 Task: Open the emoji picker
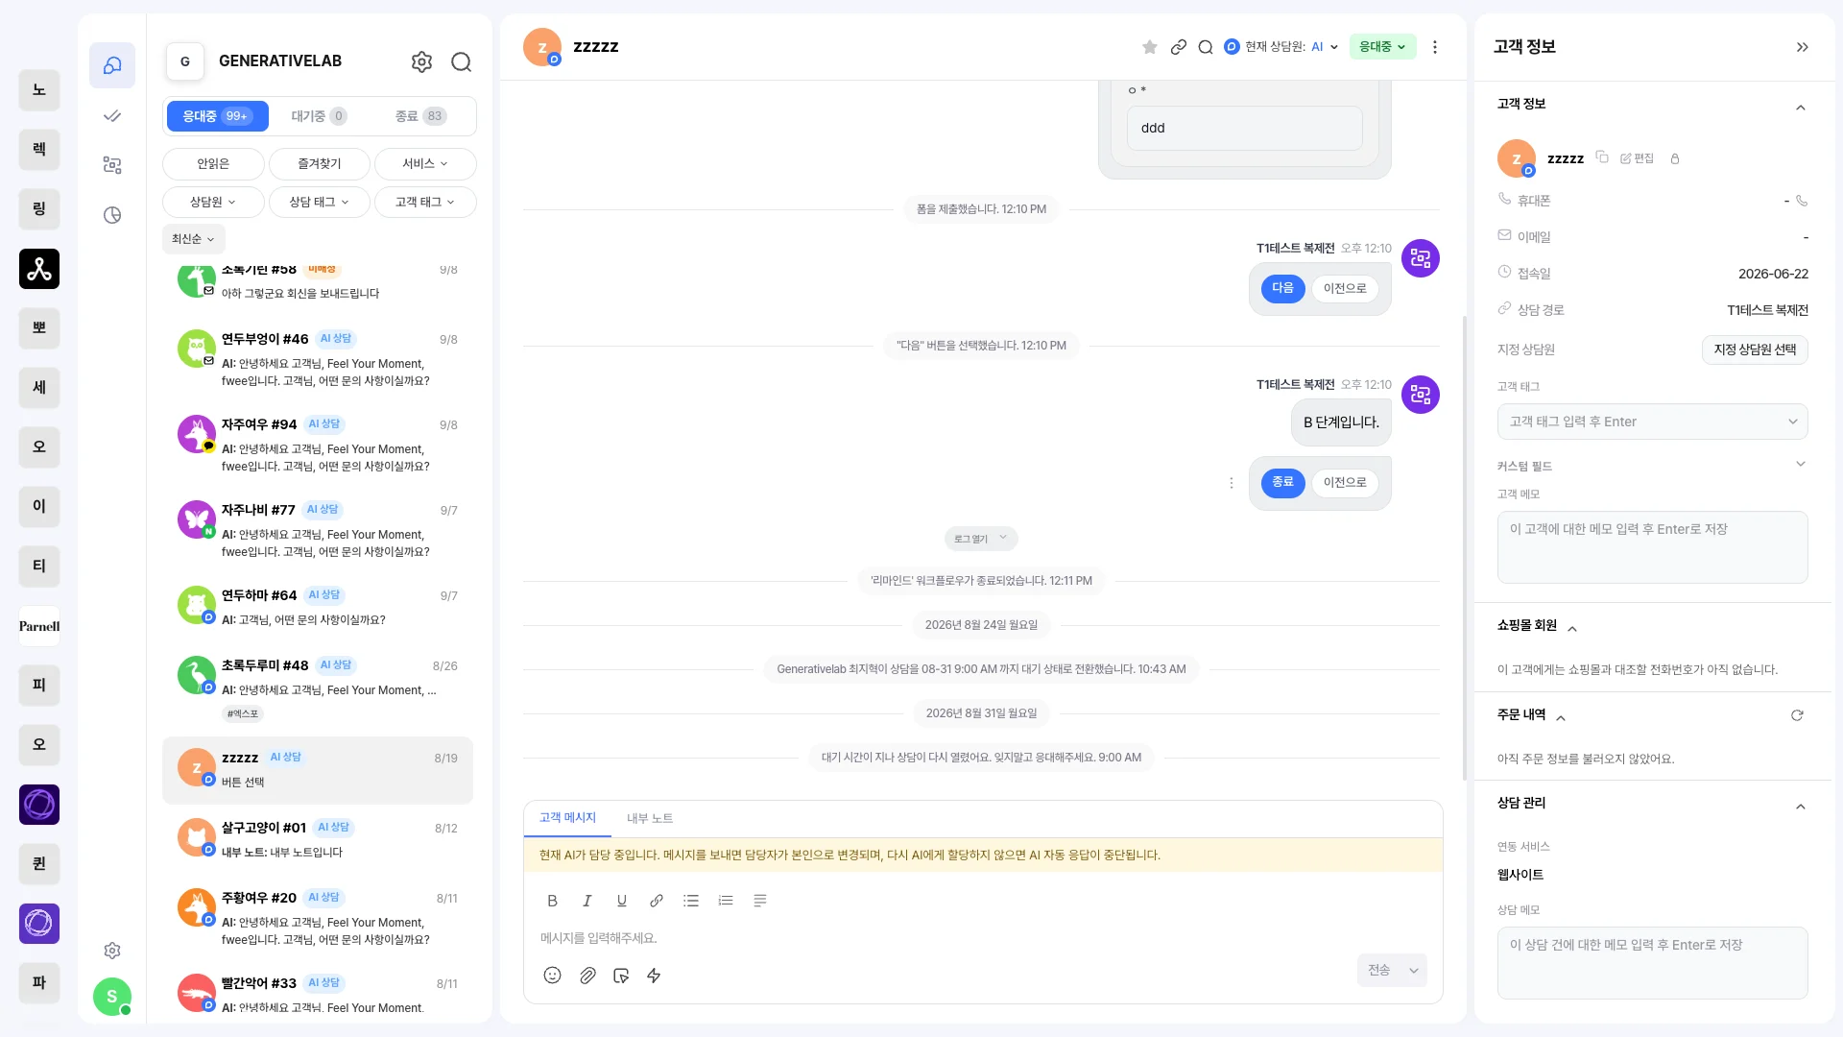552,976
